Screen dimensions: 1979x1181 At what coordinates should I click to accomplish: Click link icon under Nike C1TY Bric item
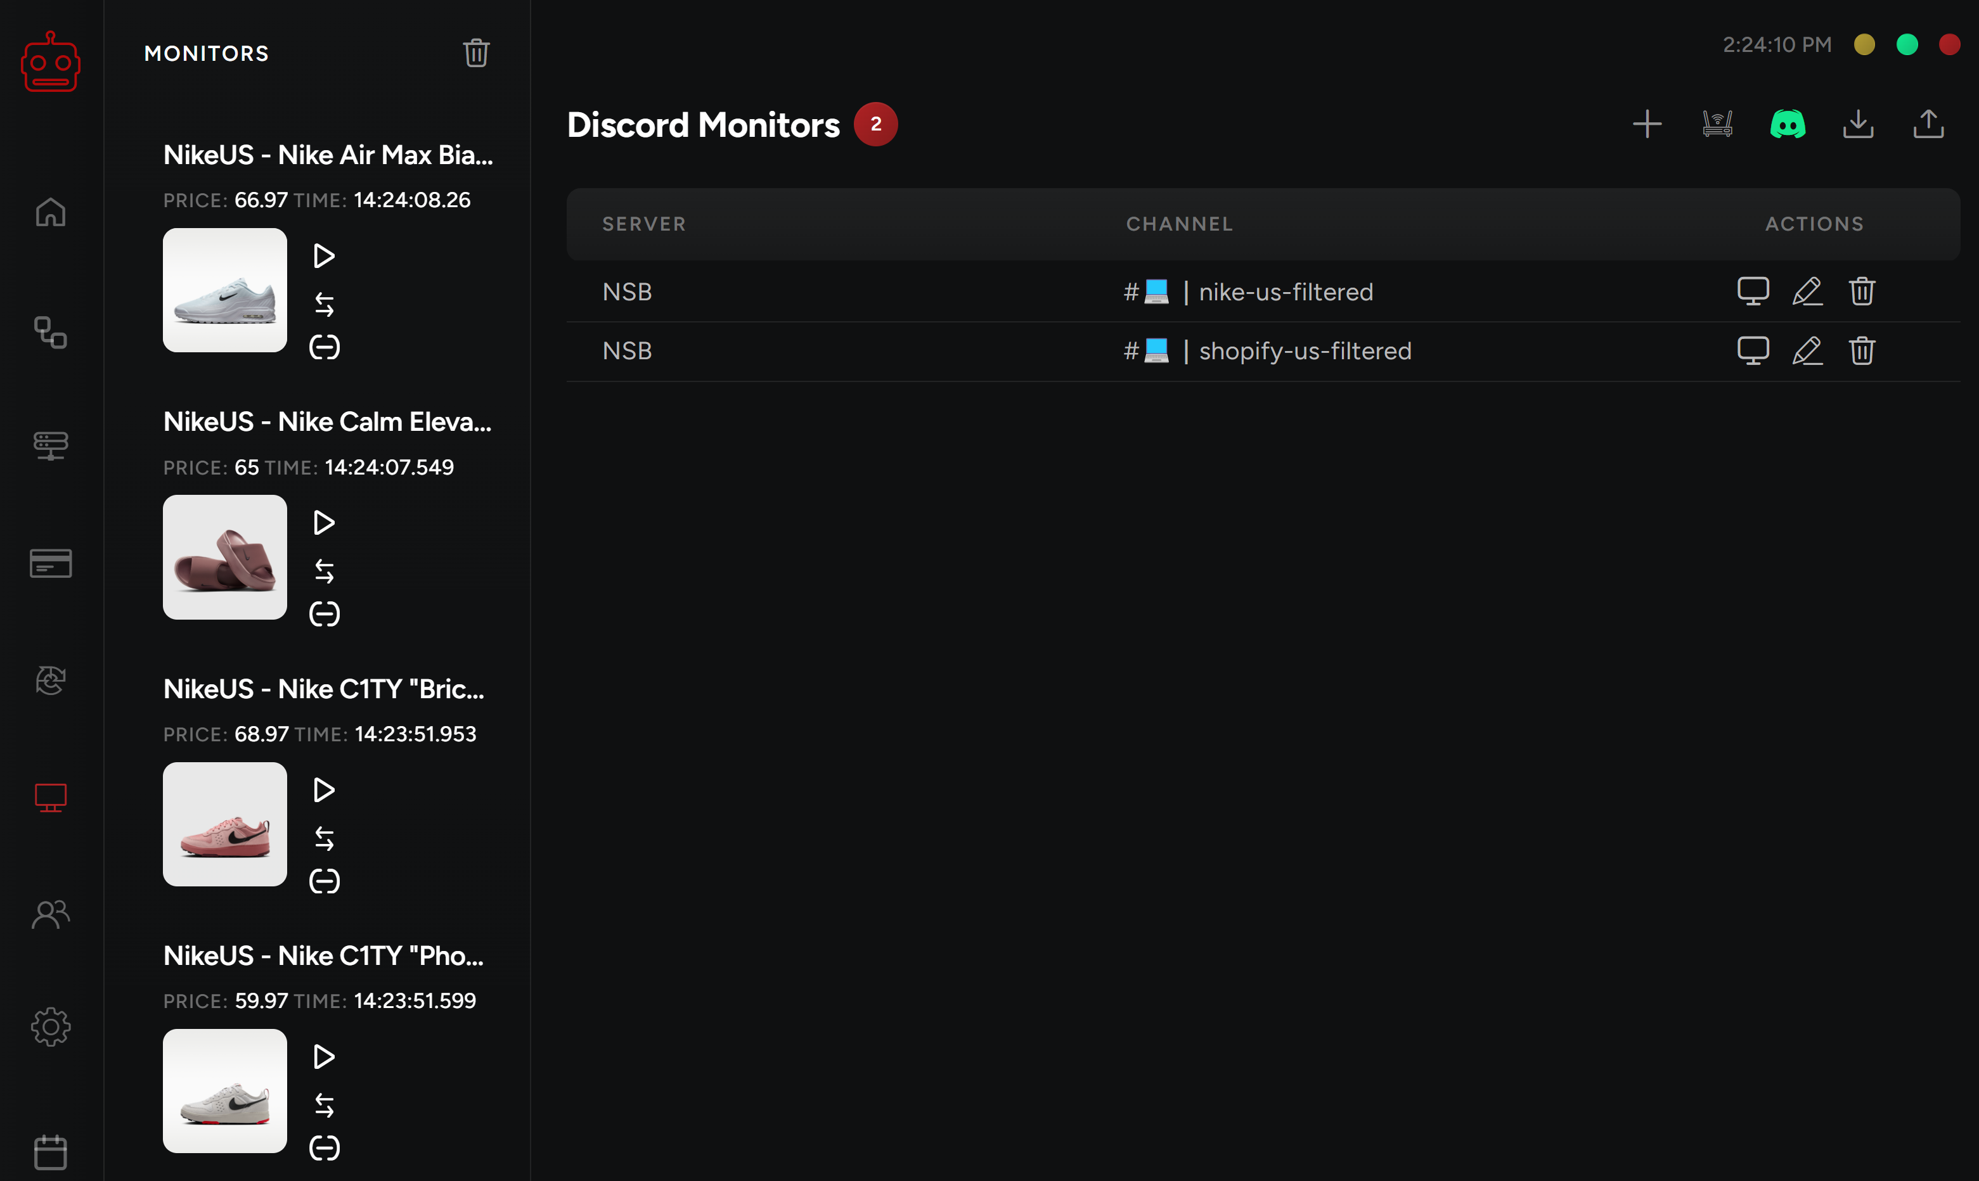coord(324,881)
